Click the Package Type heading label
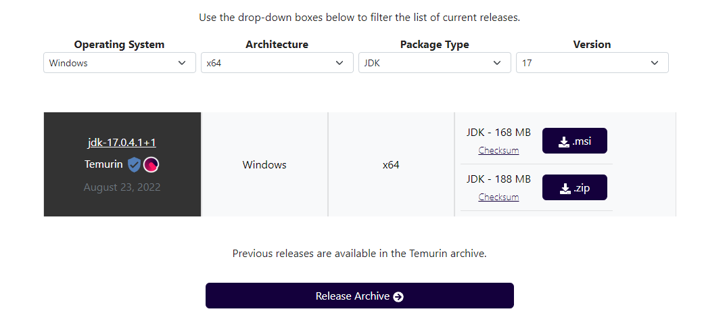The width and height of the screenshot is (727, 324). click(434, 45)
